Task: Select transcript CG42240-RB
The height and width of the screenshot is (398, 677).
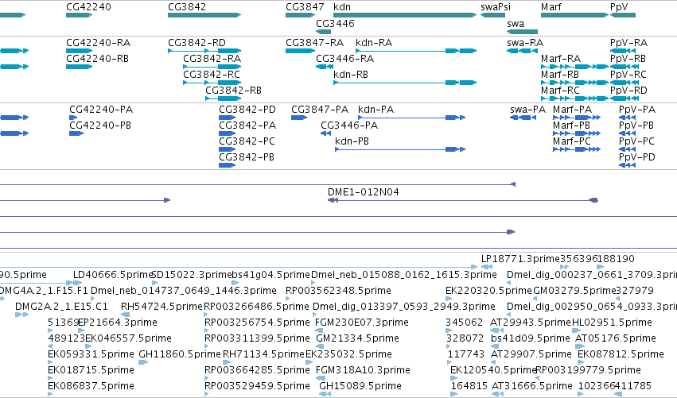Action: tap(79, 67)
